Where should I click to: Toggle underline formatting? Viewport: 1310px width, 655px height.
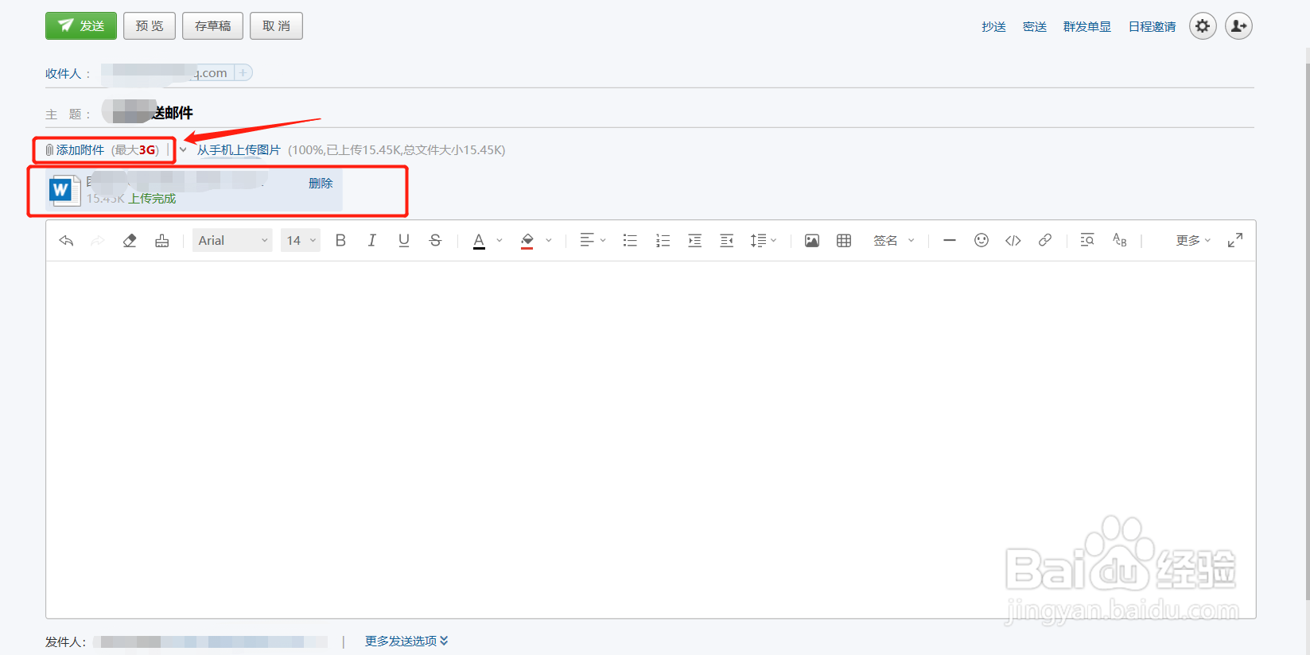pyautogui.click(x=403, y=240)
